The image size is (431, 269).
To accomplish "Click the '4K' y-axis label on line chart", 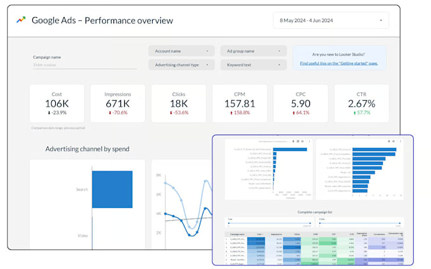I will click(x=158, y=213).
